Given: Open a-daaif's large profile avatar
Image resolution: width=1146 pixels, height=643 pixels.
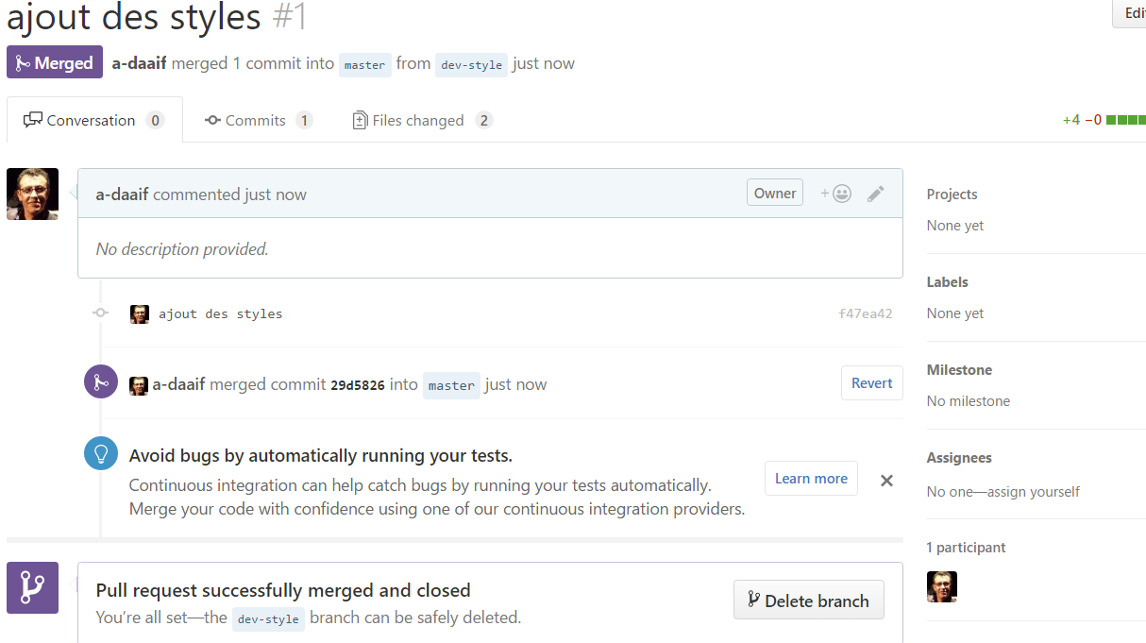Looking at the screenshot, I should point(32,194).
